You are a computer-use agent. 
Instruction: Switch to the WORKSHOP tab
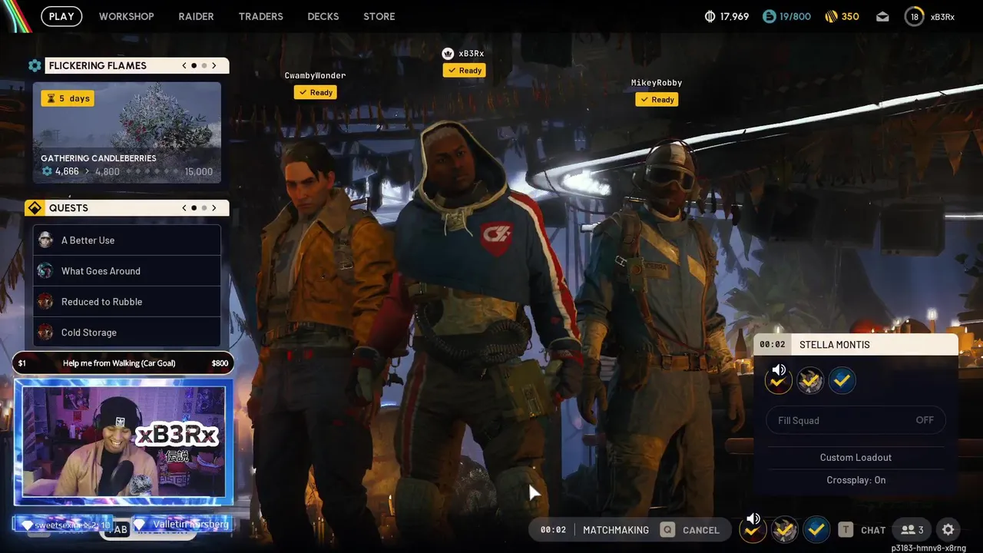point(126,16)
